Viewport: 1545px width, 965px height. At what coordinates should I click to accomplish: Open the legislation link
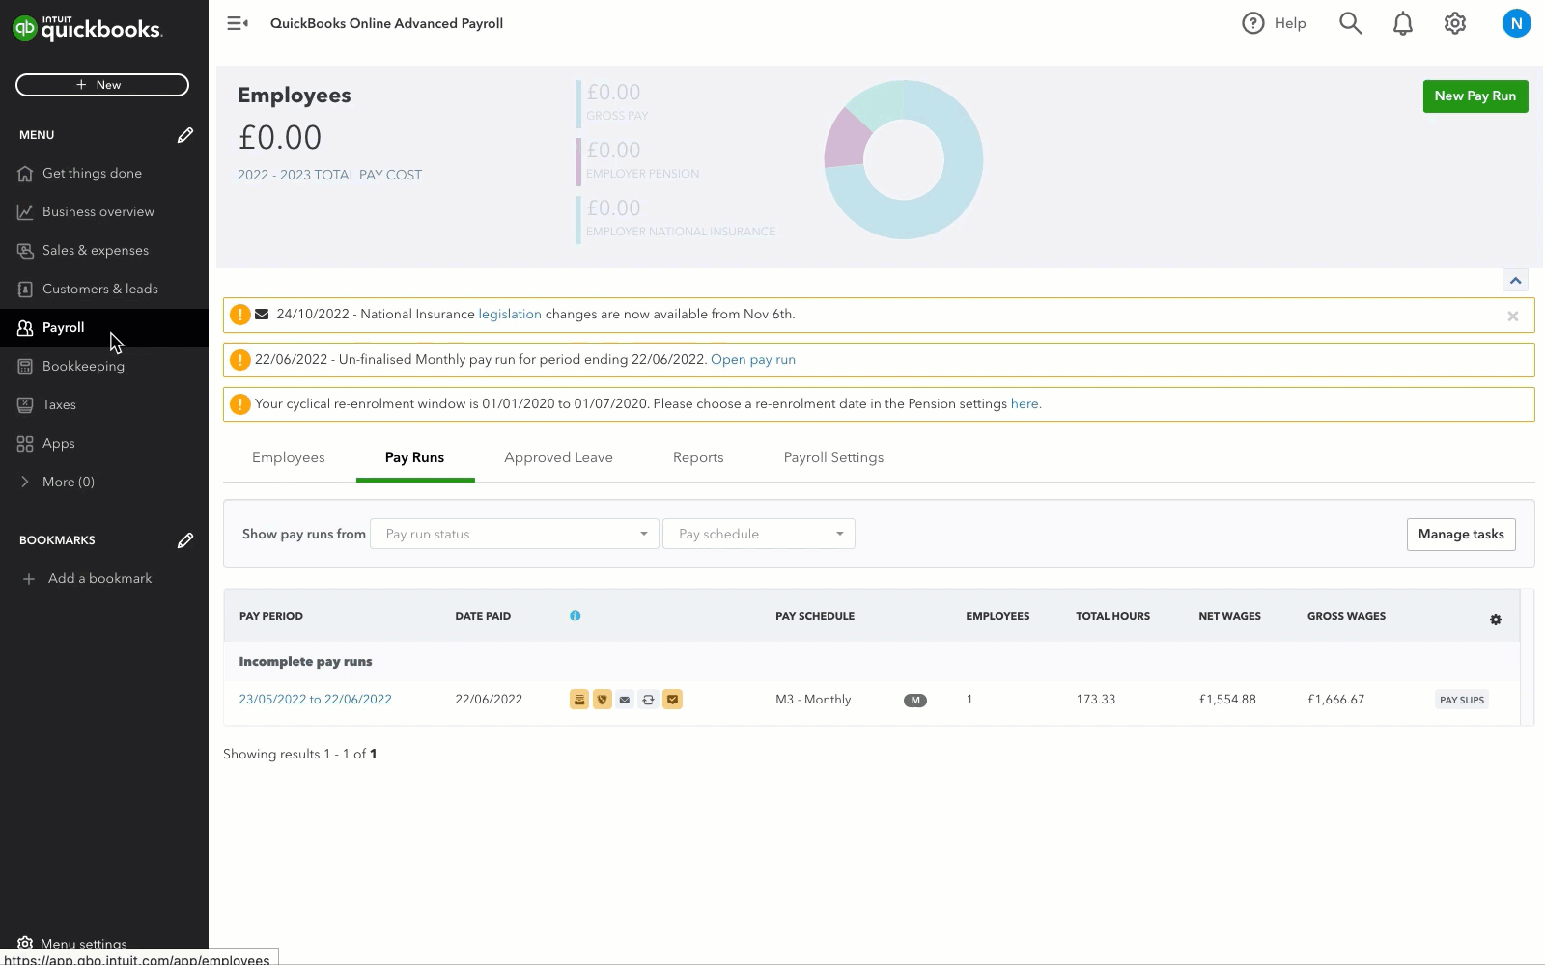510,315
